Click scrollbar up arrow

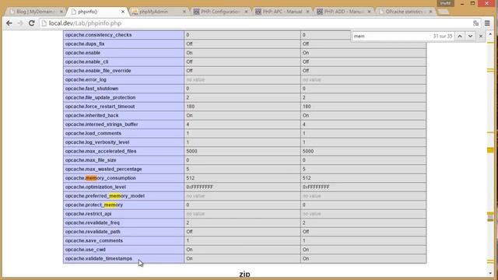click(490, 34)
